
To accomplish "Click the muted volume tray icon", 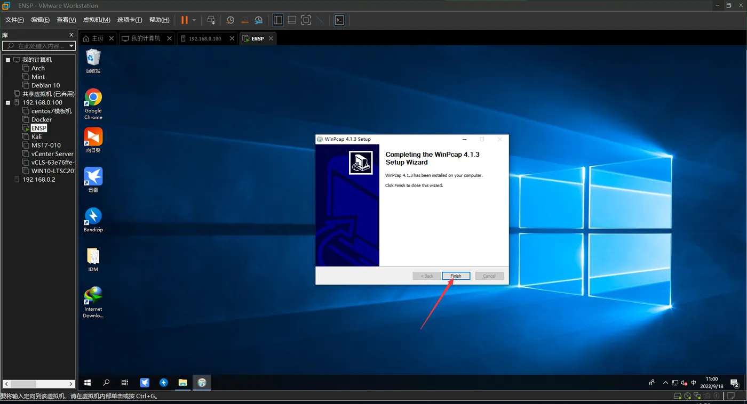I will pos(684,382).
